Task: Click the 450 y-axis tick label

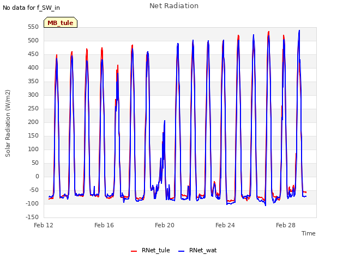Action: pos(33,54)
